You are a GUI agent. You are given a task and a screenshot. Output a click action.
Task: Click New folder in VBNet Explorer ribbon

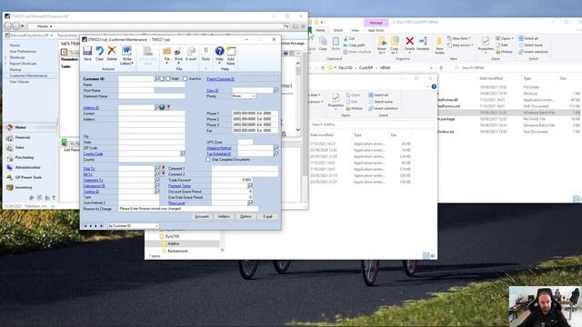click(439, 46)
